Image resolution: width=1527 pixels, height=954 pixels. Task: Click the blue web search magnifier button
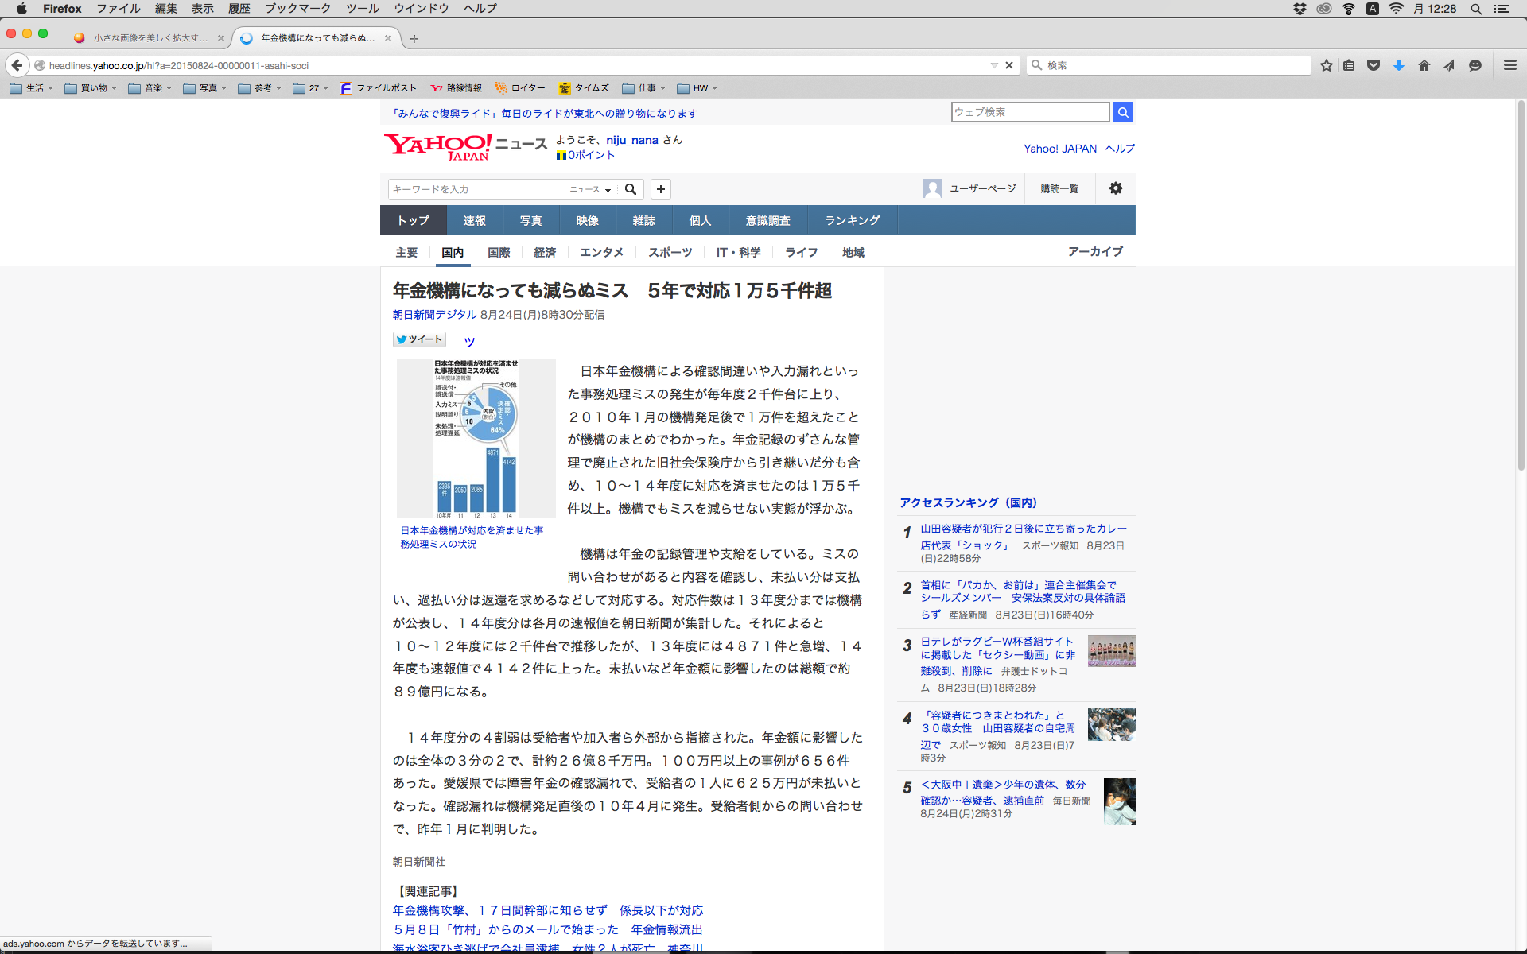(1122, 112)
